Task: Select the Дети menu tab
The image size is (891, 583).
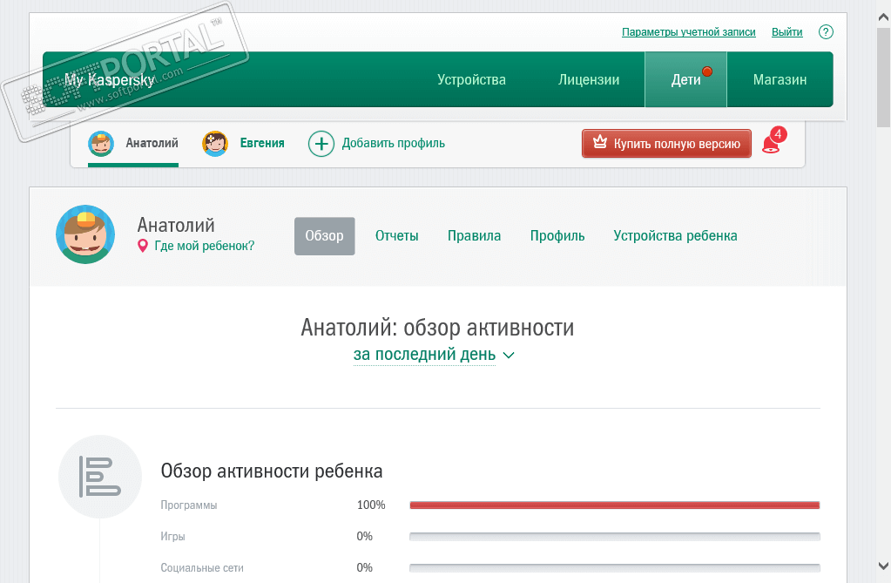Action: (685, 79)
